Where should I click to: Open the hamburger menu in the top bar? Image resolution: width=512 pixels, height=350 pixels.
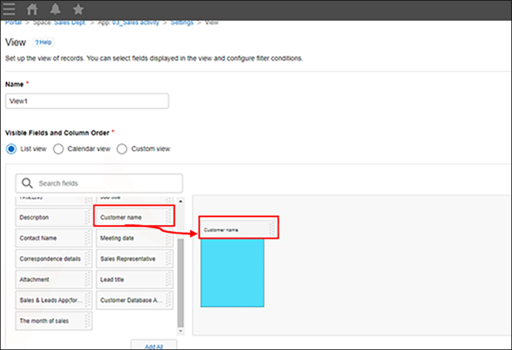[x=10, y=10]
